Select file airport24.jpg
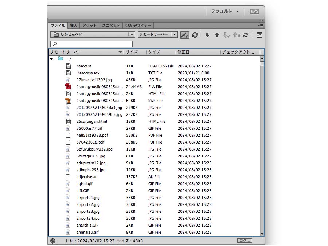Viewport: 328px width, 246px height. click(x=88, y=218)
